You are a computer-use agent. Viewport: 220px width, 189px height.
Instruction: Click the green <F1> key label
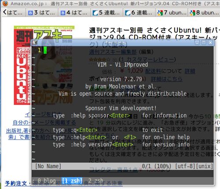[x=130, y=137]
